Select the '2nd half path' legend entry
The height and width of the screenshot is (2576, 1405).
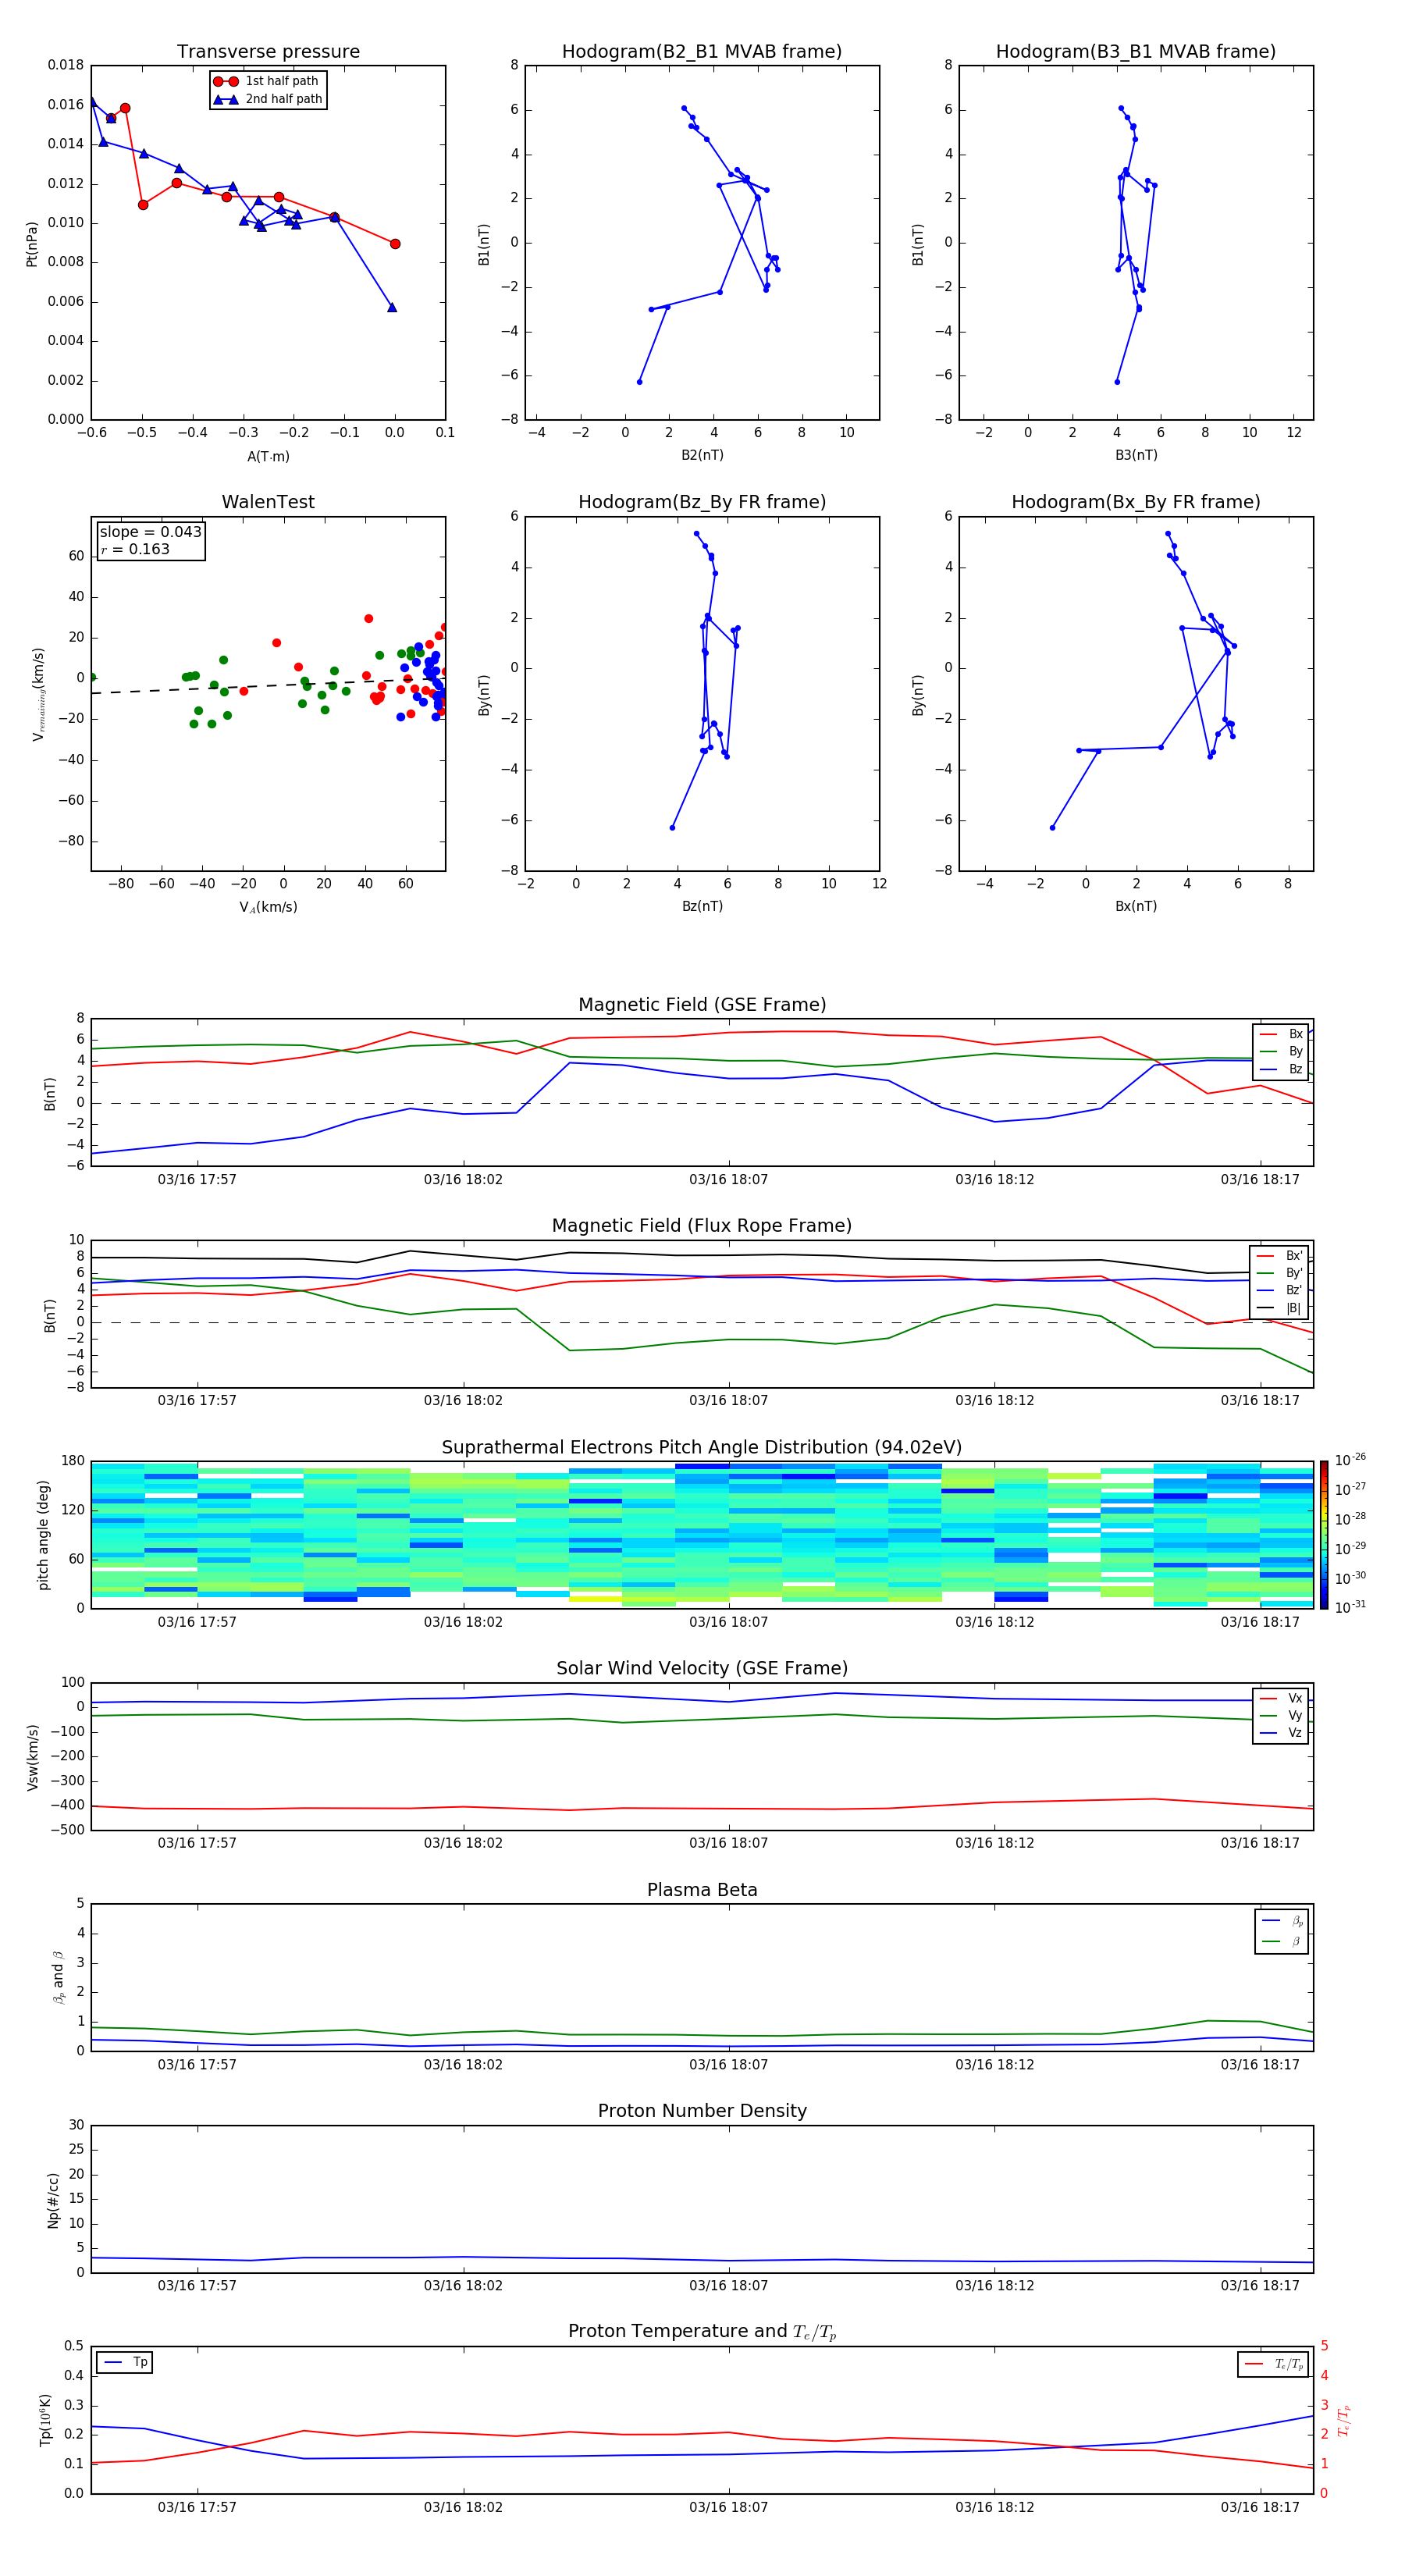pyautogui.click(x=267, y=99)
